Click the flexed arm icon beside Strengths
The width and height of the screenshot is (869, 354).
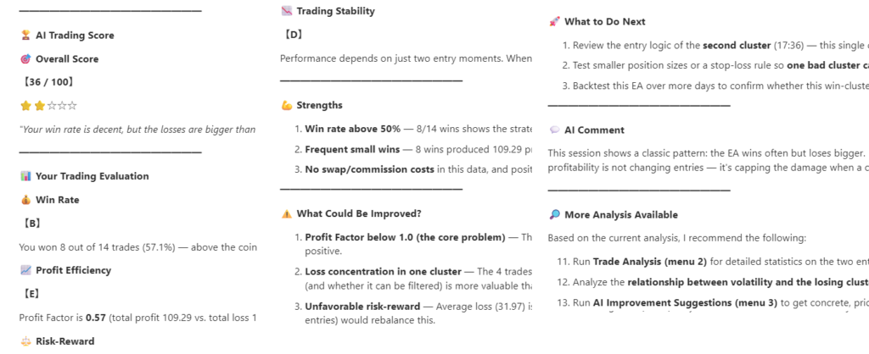tap(287, 105)
